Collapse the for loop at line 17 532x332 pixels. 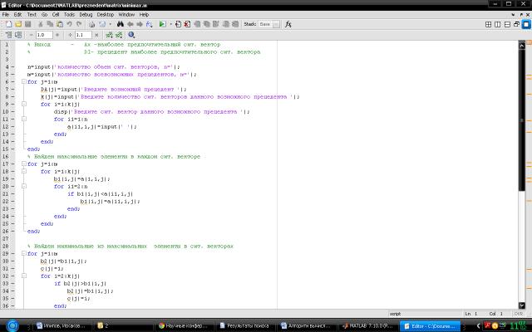[x=24, y=164]
